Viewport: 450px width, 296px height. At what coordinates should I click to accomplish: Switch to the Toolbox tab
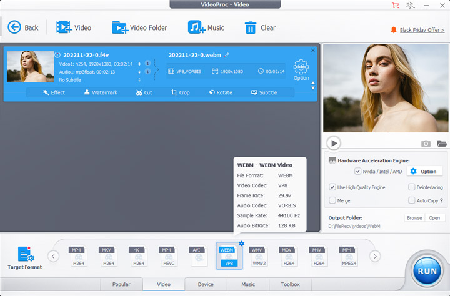[x=291, y=284]
